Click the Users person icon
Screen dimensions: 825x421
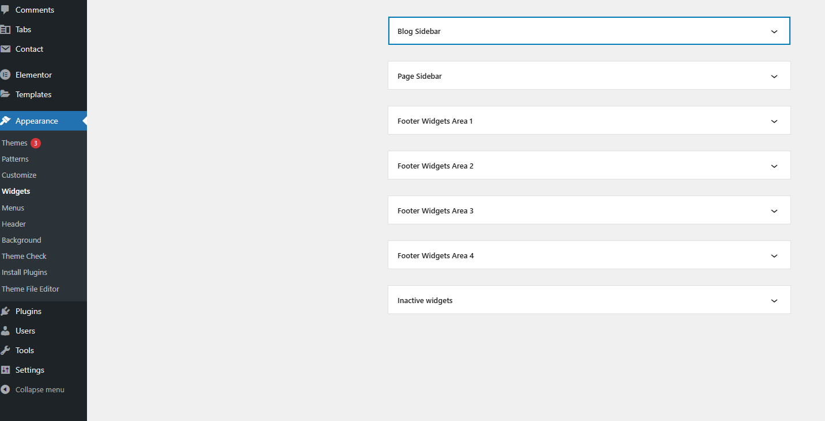(x=5, y=331)
